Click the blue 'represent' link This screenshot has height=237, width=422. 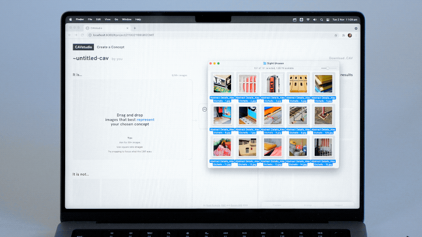pos(145,120)
